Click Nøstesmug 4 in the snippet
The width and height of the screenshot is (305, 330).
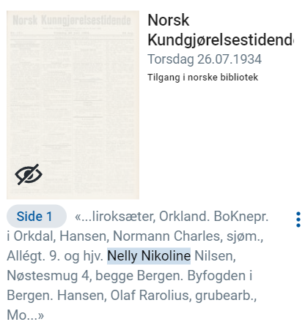(x=50, y=276)
